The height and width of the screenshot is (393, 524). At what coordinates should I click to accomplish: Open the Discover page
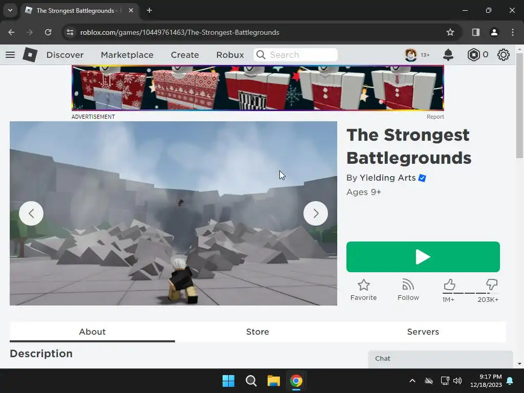pos(65,55)
